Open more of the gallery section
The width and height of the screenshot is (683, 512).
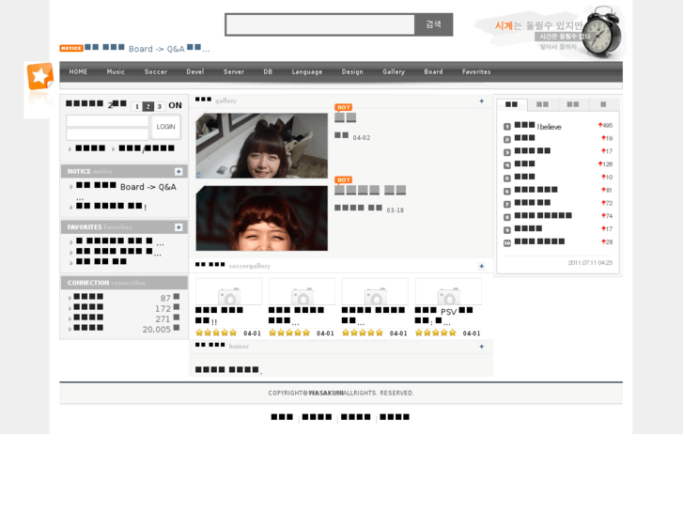pyautogui.click(x=481, y=101)
